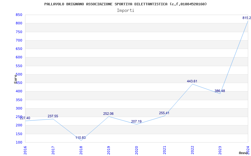
Task: Click the 850 y-axis tick label
Action: tap(19, 15)
